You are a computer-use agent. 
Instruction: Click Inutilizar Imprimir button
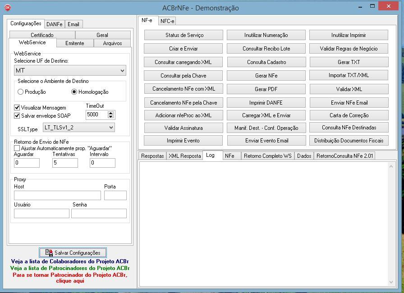pos(349,35)
